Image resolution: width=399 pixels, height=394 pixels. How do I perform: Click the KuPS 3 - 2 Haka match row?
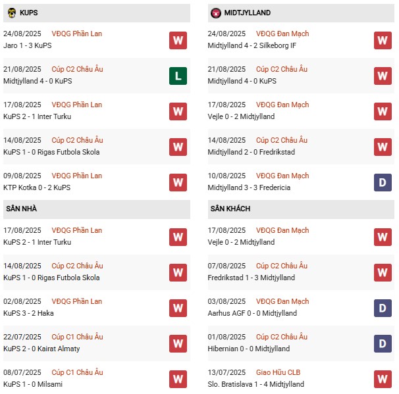(31, 313)
